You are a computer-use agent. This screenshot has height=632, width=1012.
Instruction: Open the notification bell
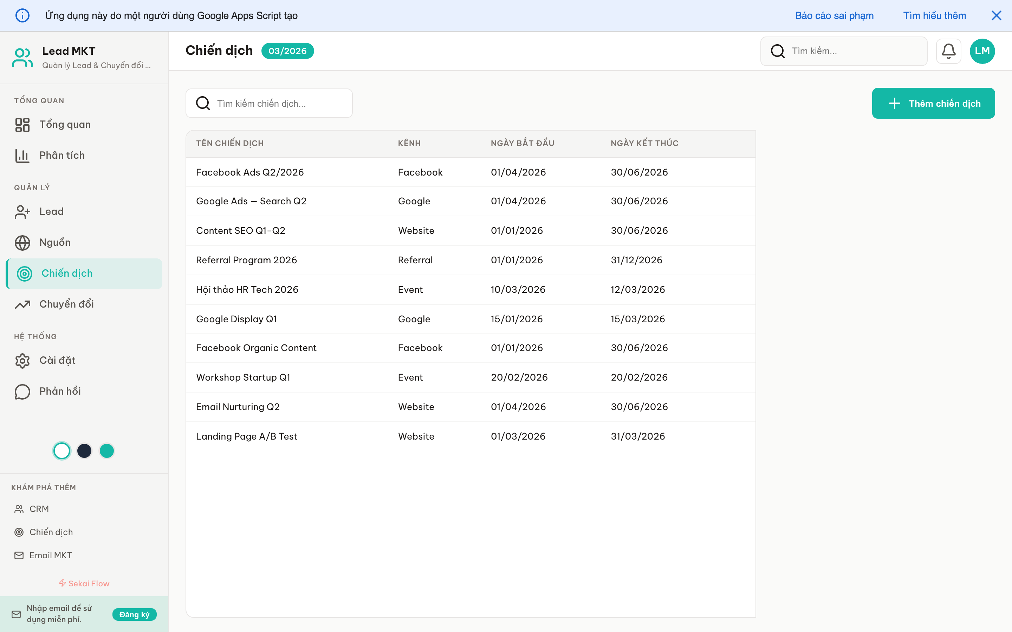tap(948, 51)
